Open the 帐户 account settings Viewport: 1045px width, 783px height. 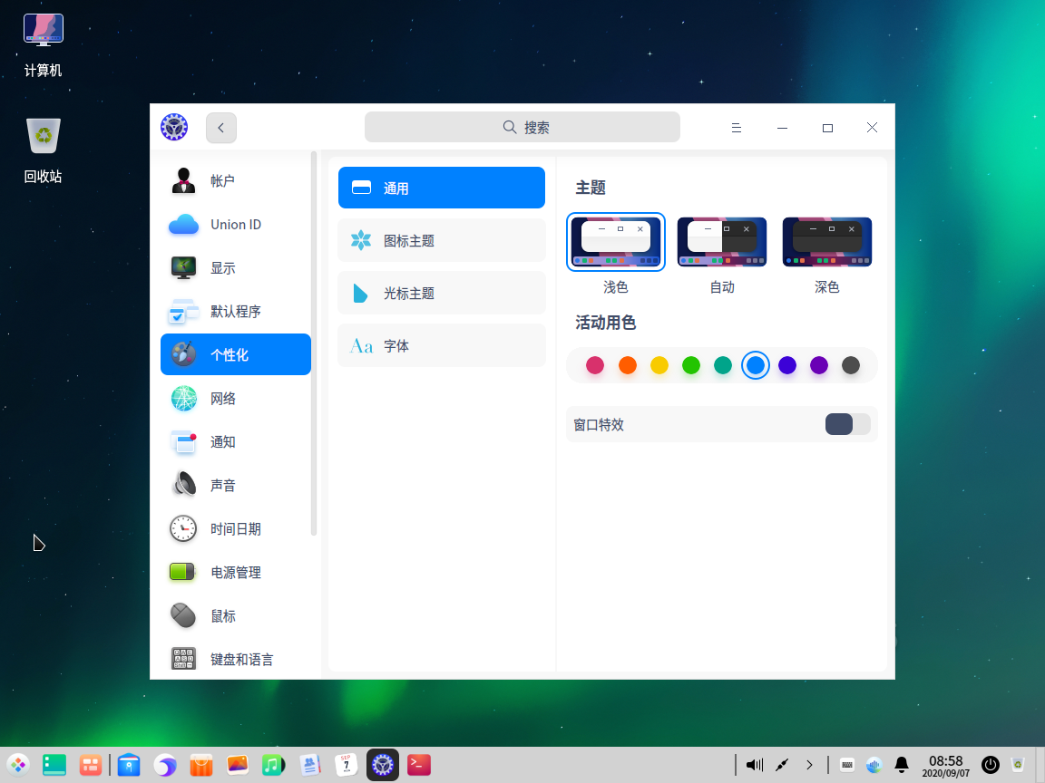click(x=235, y=181)
